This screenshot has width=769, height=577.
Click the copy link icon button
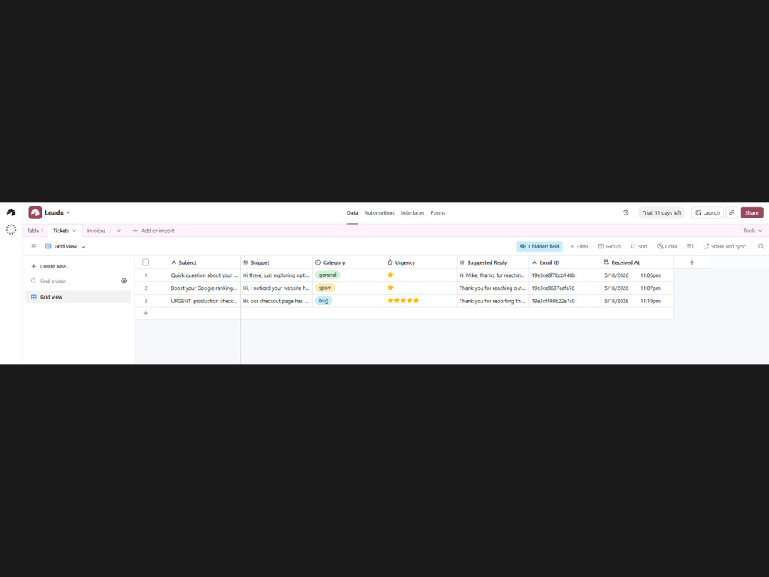pyautogui.click(x=731, y=212)
